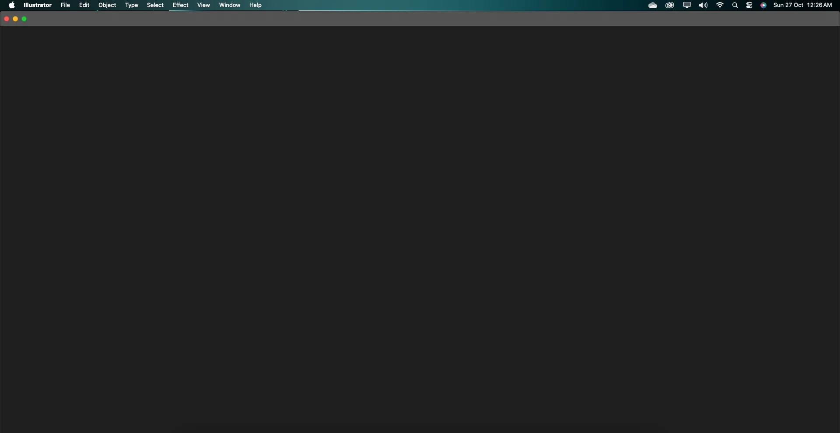Open the Type menu
This screenshot has width=840, height=433.
(x=131, y=5)
